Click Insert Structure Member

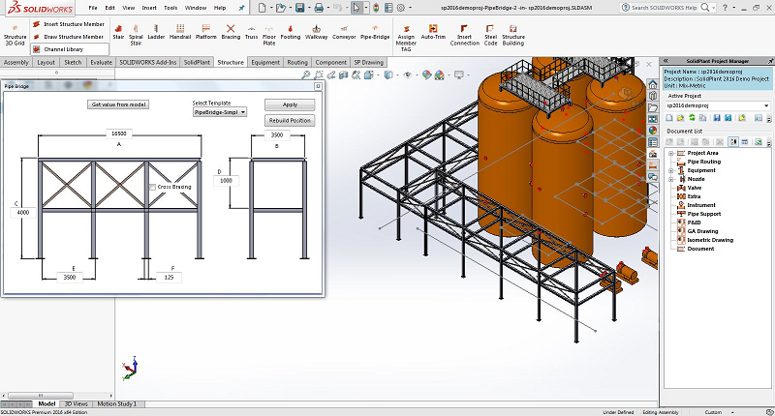[69, 24]
